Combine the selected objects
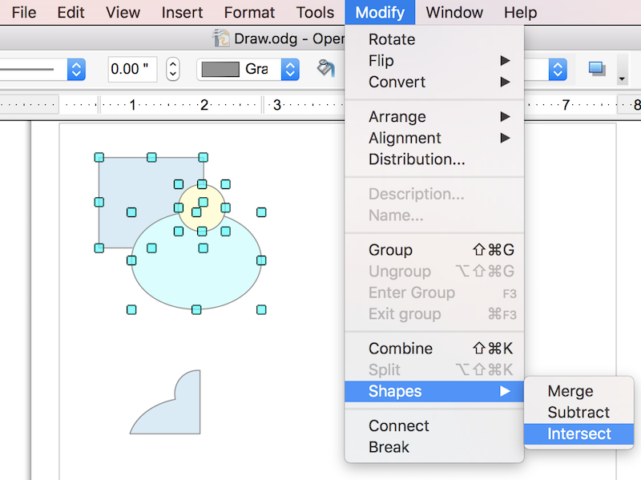This screenshot has width=641, height=480. point(400,348)
